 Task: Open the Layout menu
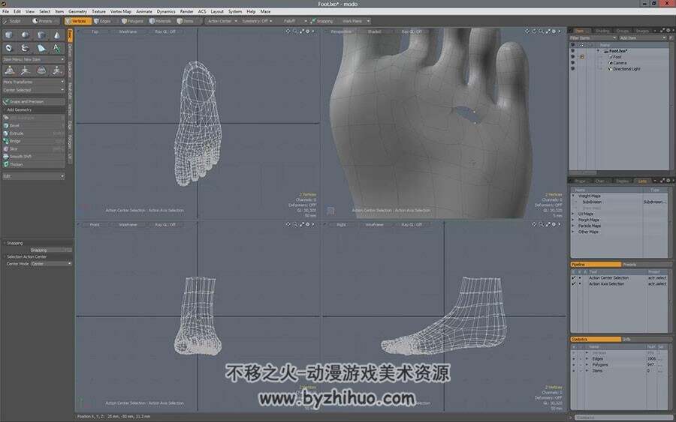[x=217, y=11]
